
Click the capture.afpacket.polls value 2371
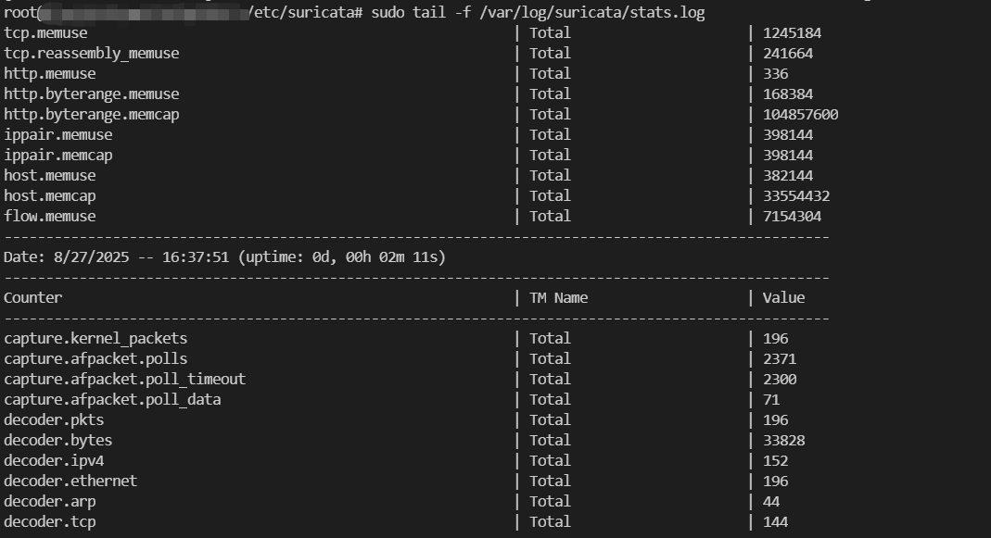[x=780, y=358]
